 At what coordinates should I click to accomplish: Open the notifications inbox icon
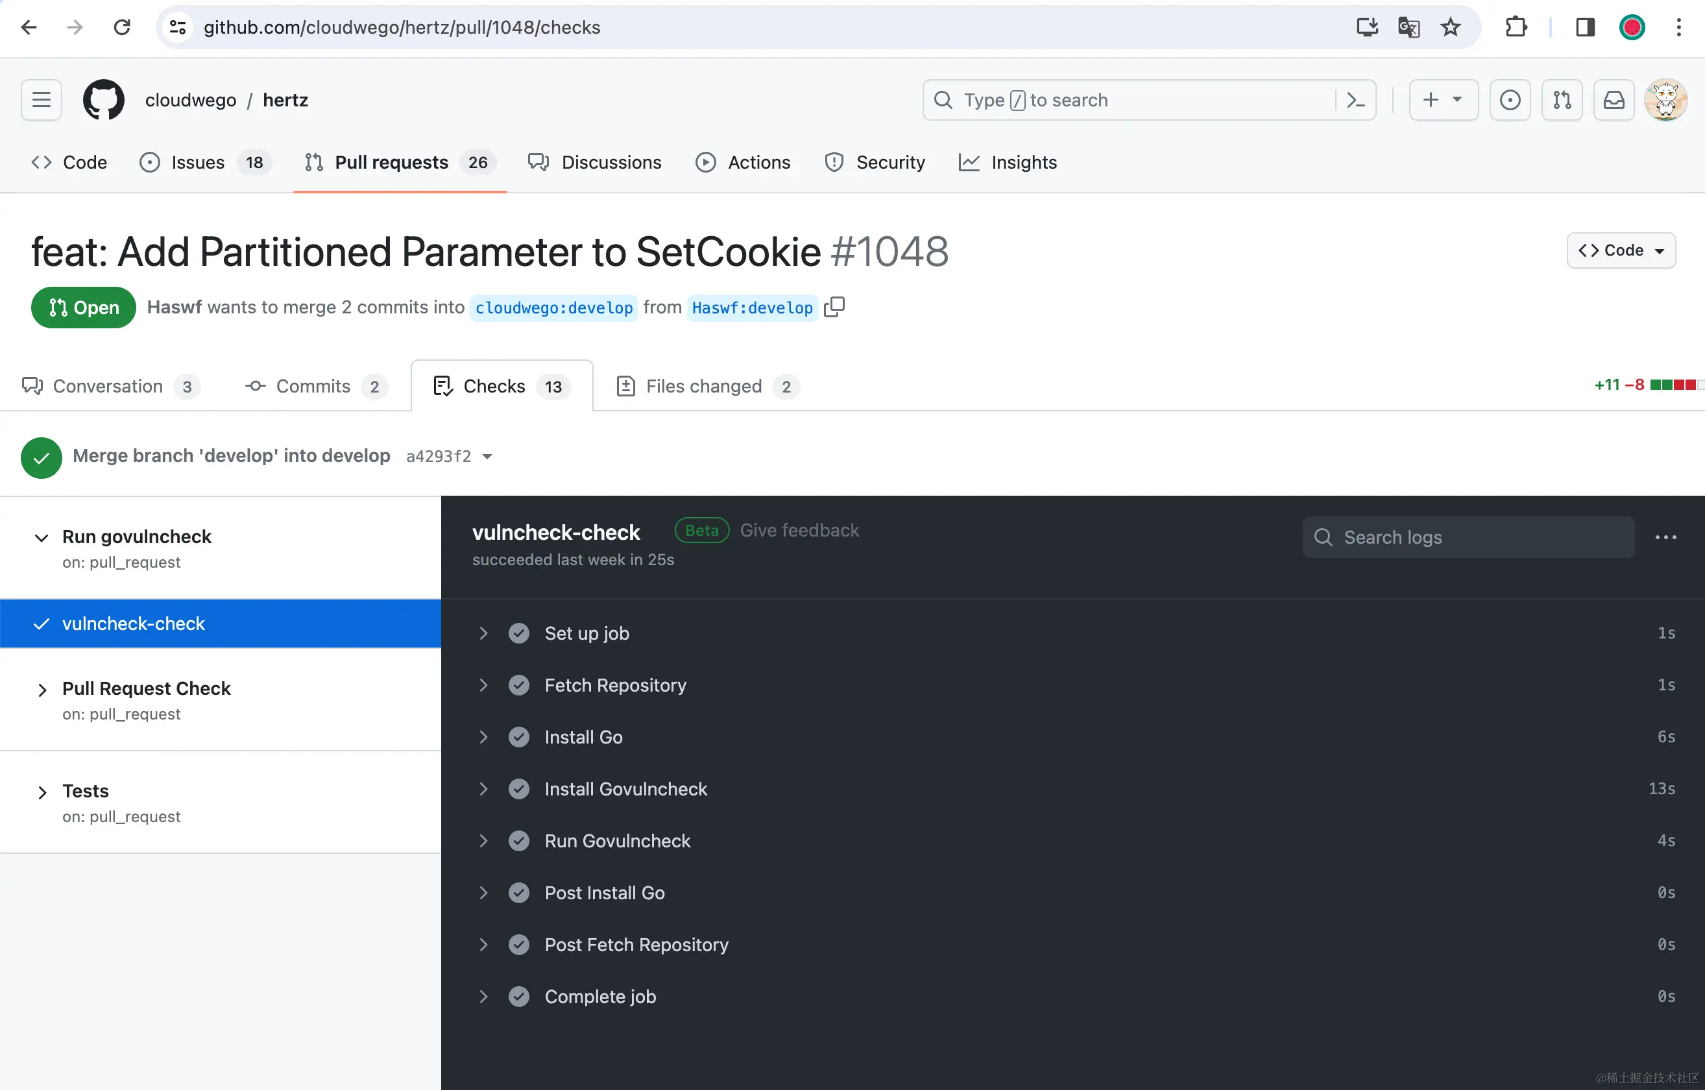[1614, 100]
